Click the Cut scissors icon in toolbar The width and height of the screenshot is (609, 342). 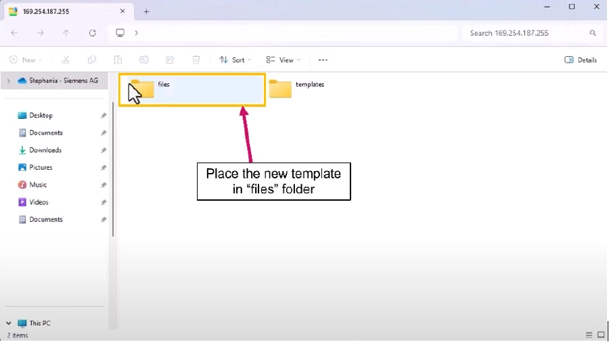pos(66,60)
